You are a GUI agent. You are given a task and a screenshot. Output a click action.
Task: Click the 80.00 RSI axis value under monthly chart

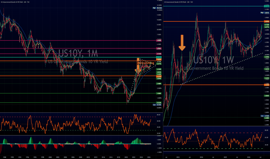158,115
